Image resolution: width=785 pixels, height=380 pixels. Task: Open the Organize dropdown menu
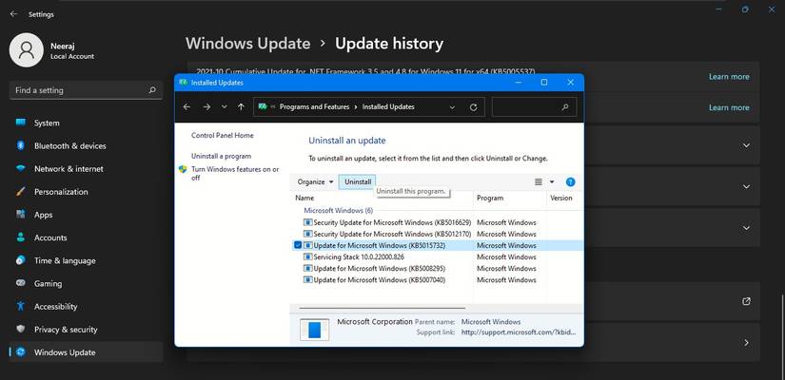click(315, 182)
